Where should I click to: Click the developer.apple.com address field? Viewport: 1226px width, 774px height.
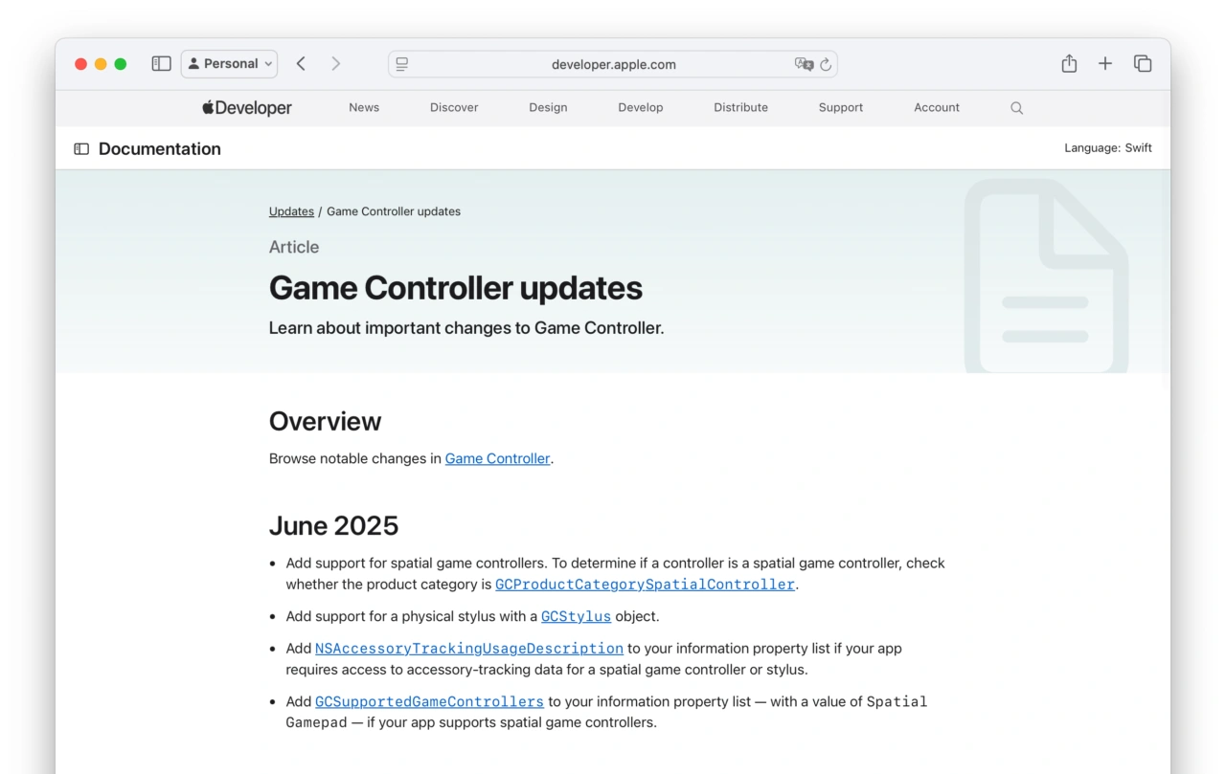[x=613, y=65]
